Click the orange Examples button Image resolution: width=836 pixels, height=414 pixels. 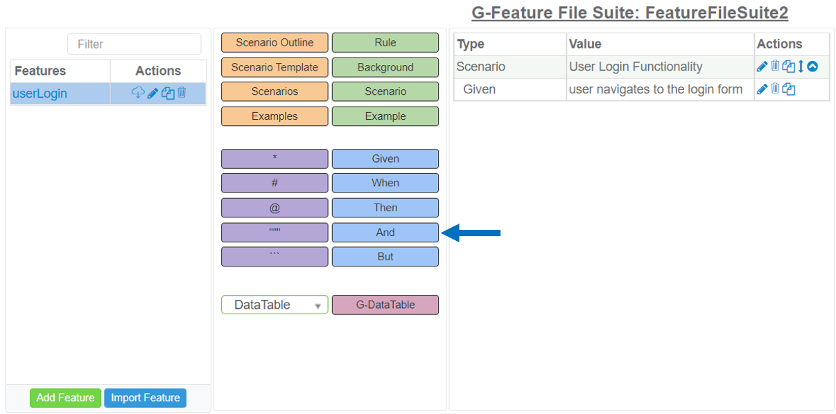point(275,116)
